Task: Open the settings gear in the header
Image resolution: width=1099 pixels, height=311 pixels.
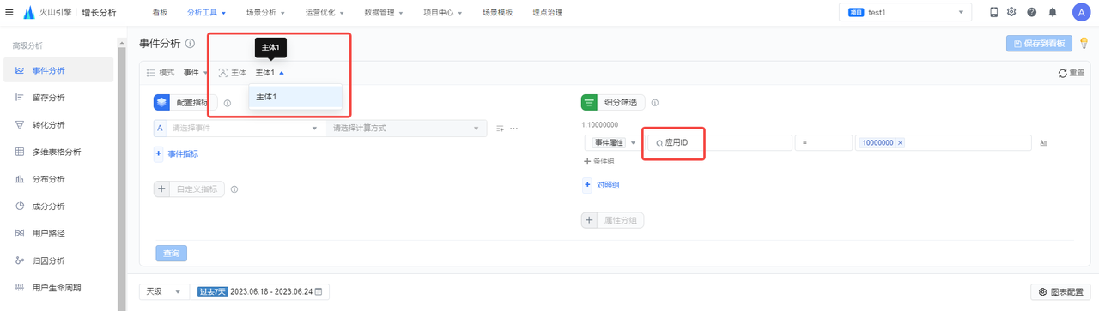Action: pos(1011,13)
